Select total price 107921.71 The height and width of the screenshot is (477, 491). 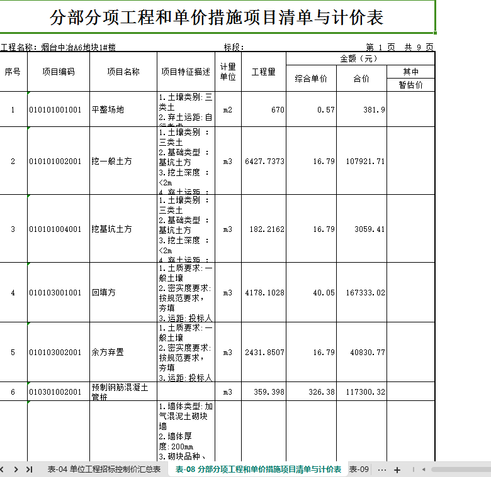click(362, 161)
